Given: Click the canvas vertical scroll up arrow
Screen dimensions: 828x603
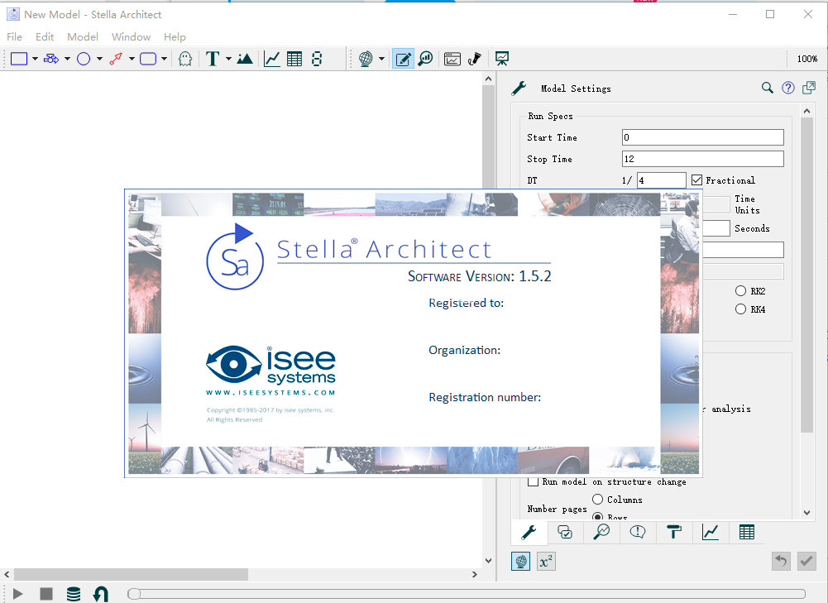Looking at the screenshot, I should 489,79.
